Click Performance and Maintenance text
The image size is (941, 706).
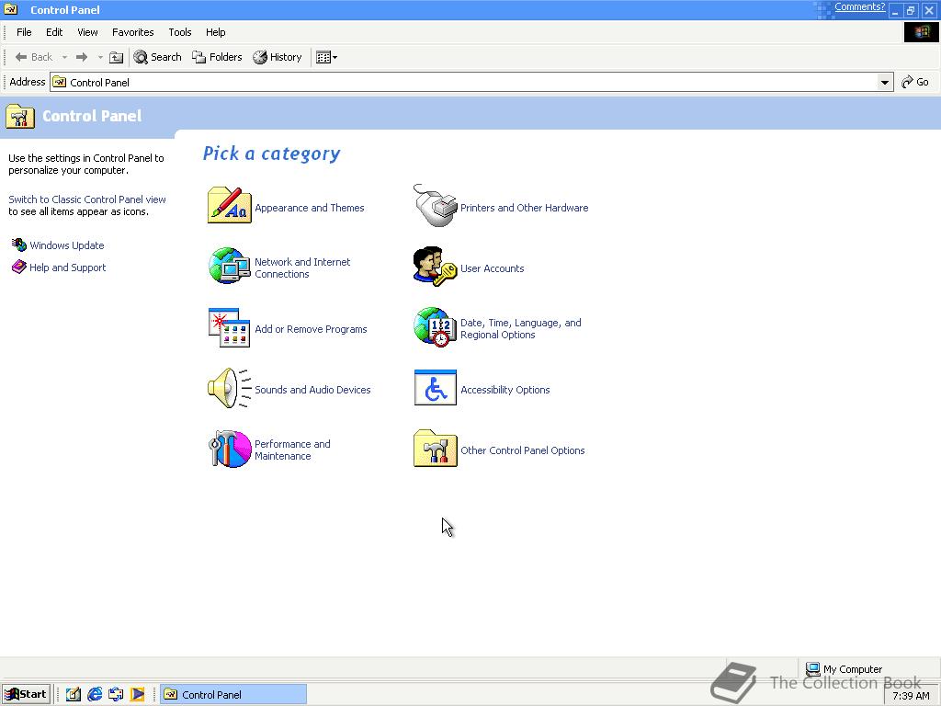[x=292, y=450]
